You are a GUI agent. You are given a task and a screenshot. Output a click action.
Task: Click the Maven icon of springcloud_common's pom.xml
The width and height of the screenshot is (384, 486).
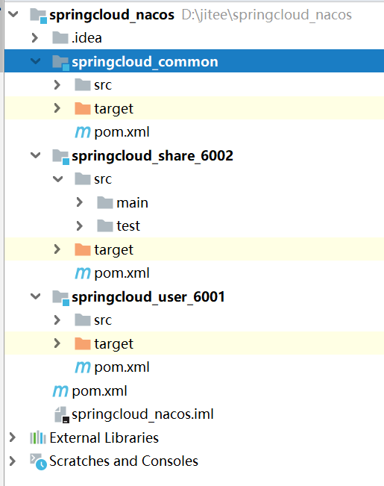83,132
